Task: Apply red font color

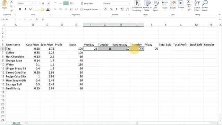Action: click(48, 9)
